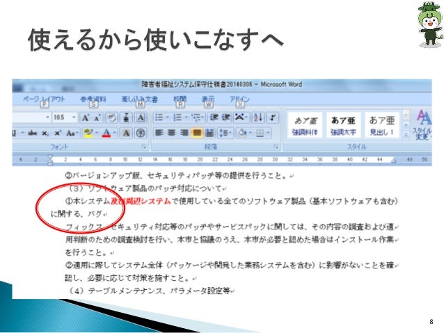Click the increase indent icon
Image resolution: width=444 pixels, height=333 pixels.
[225, 117]
